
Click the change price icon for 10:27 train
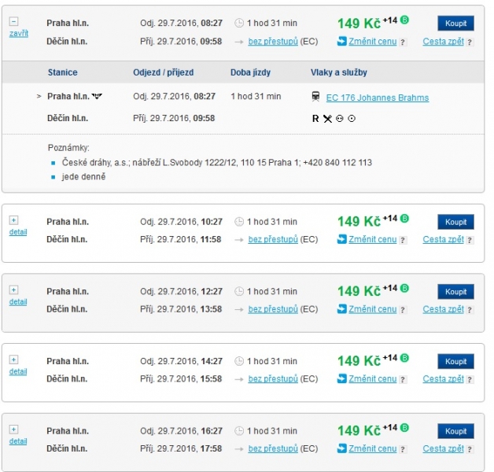[x=341, y=239]
